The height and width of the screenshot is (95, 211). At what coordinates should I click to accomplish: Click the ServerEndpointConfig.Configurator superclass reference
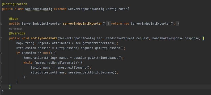click(98, 9)
